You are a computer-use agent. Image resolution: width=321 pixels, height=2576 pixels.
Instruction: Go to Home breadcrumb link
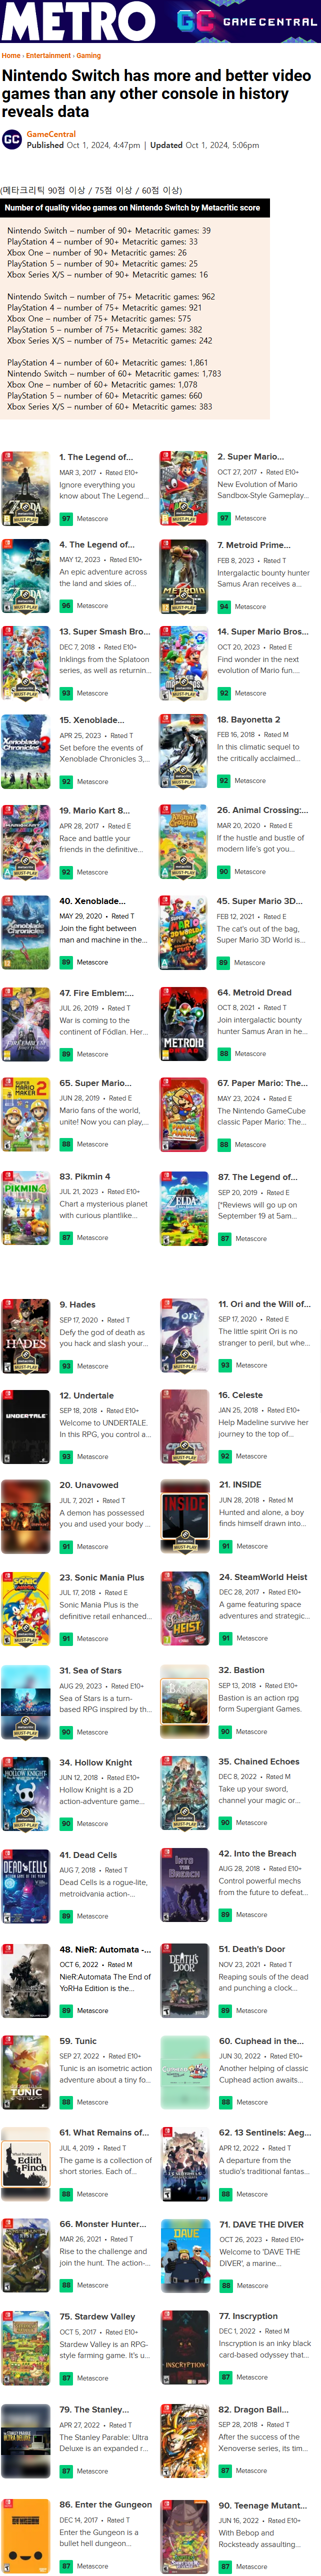11,55
